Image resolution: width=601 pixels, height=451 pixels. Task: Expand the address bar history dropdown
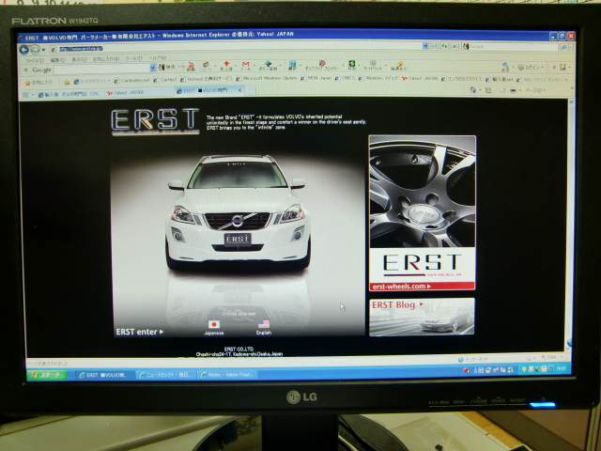pyautogui.click(x=425, y=46)
